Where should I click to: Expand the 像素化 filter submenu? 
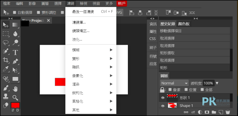(91, 76)
